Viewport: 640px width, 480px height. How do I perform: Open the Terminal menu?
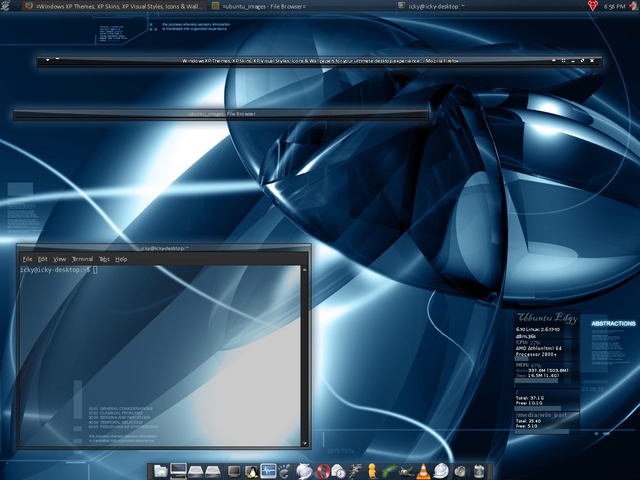pyautogui.click(x=82, y=259)
